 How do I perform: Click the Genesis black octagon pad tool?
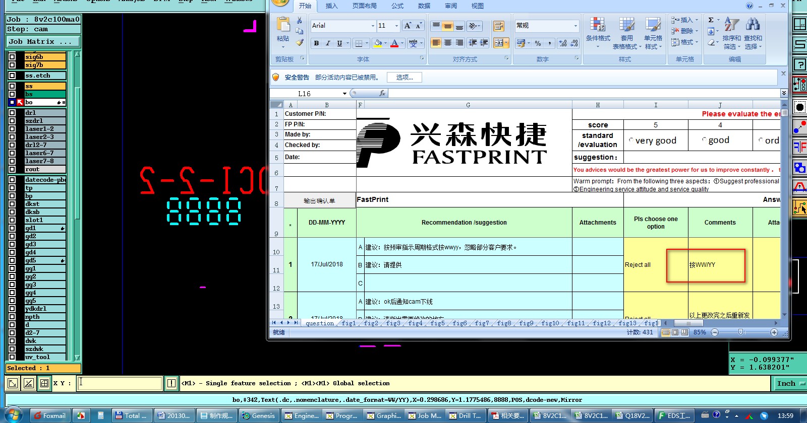click(x=800, y=107)
